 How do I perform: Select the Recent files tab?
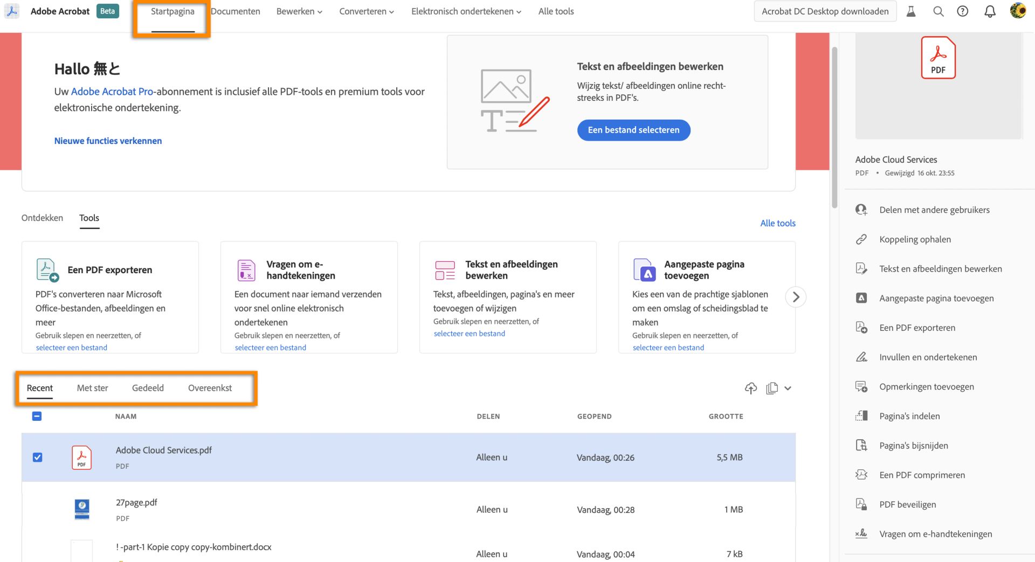tap(40, 388)
